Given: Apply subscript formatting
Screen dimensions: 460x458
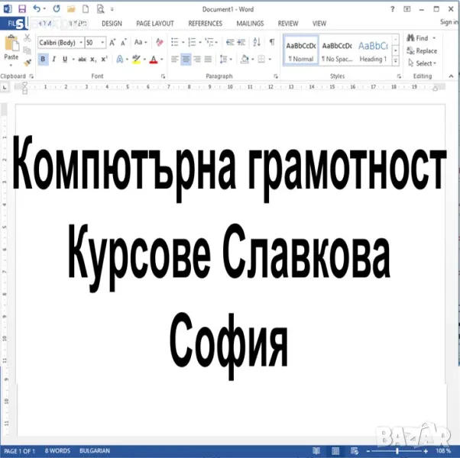Looking at the screenshot, I should pos(92,60).
